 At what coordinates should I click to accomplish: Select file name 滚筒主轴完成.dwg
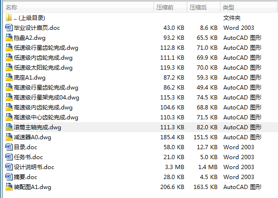coord(38,127)
